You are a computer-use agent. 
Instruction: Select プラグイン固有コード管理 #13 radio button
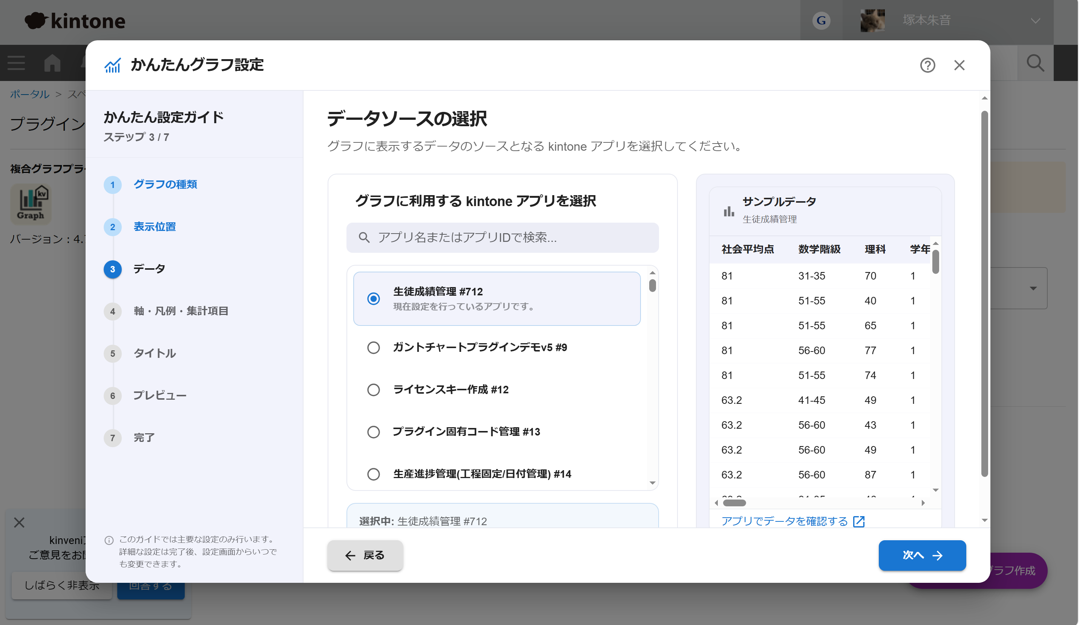373,432
